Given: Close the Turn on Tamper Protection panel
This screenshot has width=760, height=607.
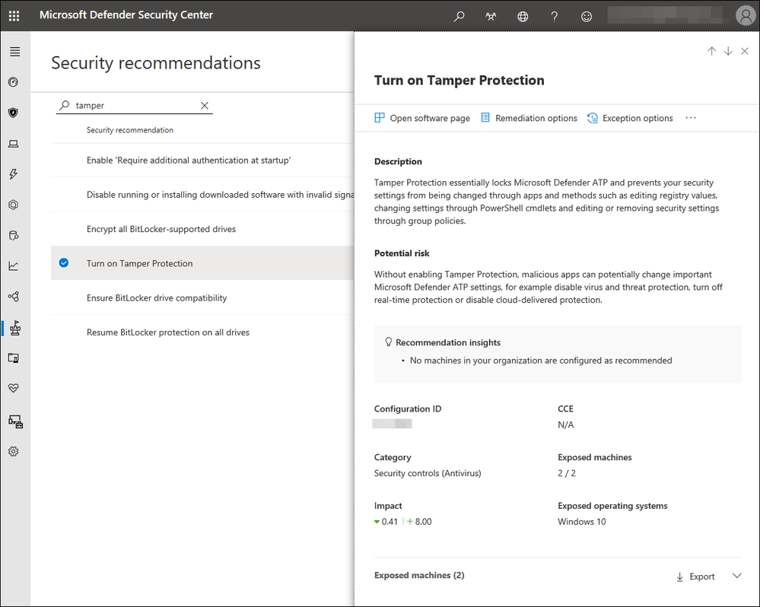Looking at the screenshot, I should pos(745,52).
